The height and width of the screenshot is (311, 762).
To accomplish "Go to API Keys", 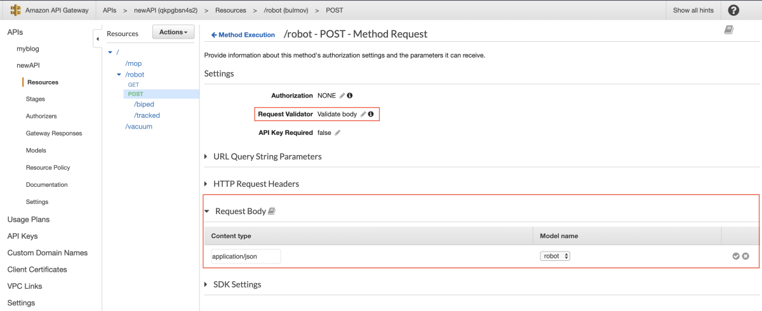I will coord(23,236).
